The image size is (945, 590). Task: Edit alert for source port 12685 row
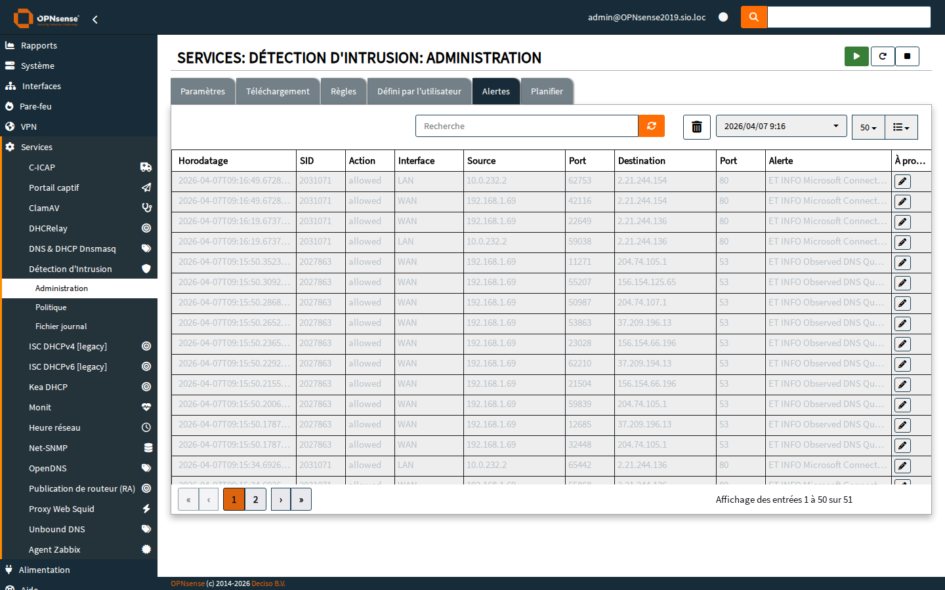point(902,425)
